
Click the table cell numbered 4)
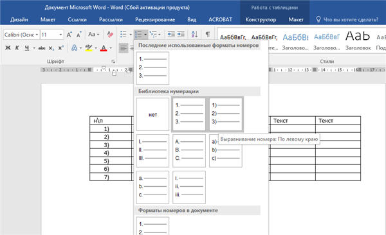click(111, 153)
